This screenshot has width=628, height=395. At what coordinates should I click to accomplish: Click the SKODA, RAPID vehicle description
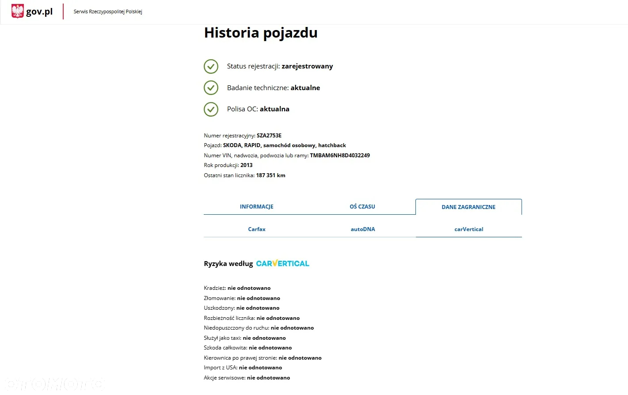[285, 145]
